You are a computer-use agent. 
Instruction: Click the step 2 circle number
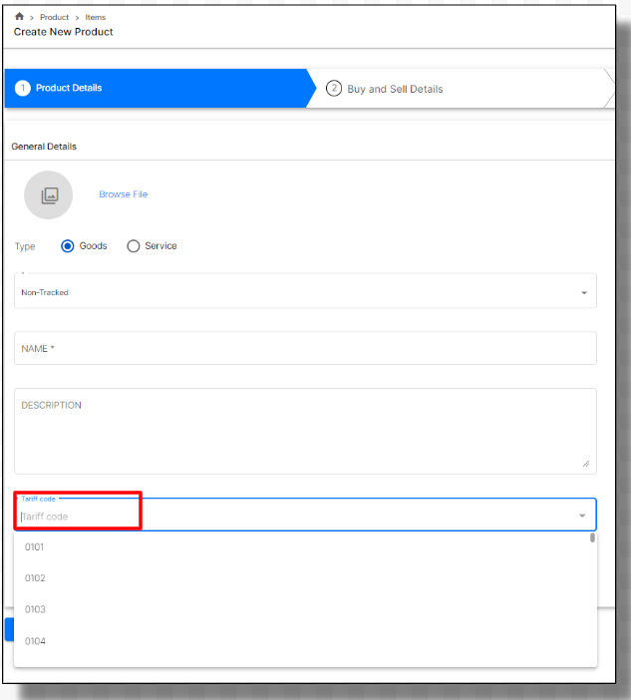334,89
